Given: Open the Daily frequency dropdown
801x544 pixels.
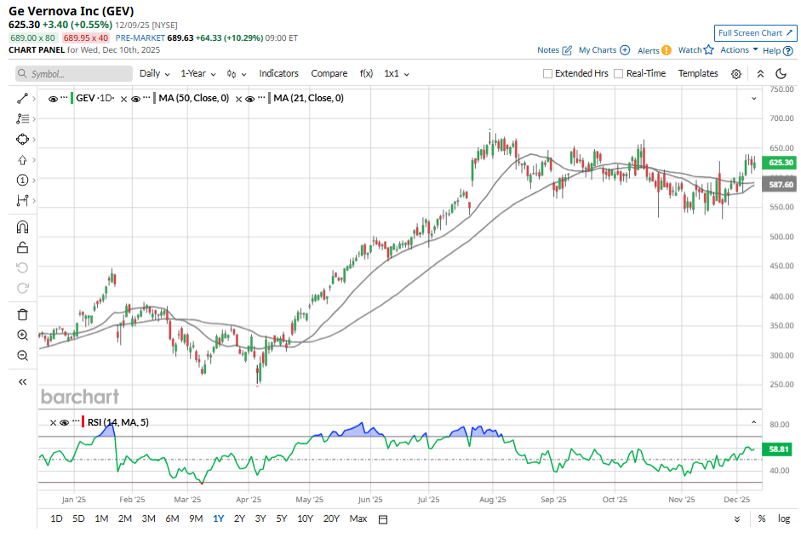Looking at the screenshot, I should 154,74.
